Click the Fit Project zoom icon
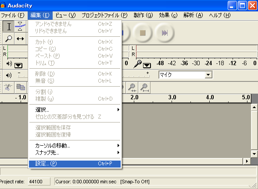 tap(144, 88)
